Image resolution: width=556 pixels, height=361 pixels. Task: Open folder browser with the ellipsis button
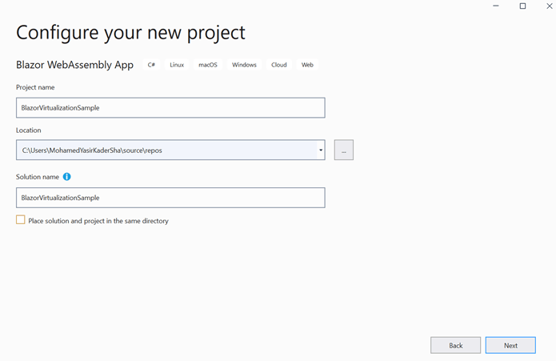click(x=344, y=150)
